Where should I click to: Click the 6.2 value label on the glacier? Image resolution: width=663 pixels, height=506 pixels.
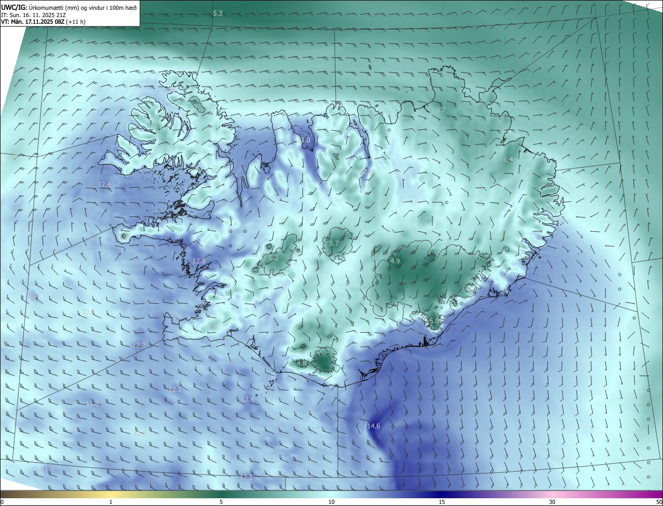point(273,258)
